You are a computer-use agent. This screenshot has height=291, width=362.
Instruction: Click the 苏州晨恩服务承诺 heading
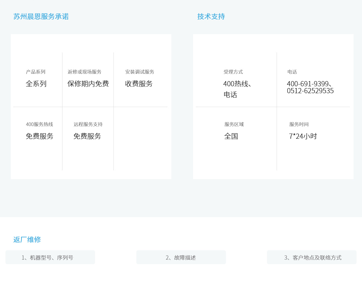click(x=41, y=17)
